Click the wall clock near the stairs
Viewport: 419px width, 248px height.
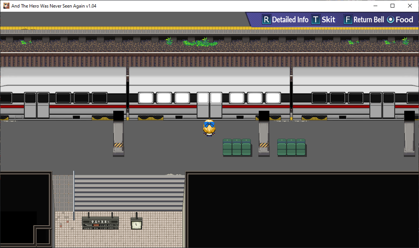coord(136,223)
